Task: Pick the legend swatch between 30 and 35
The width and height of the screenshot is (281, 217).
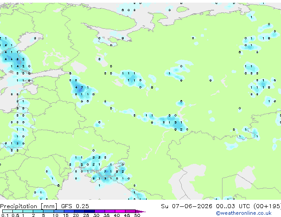Action: click(100, 211)
